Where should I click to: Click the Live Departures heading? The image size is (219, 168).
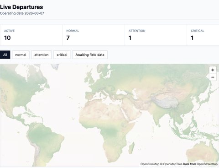click(21, 7)
